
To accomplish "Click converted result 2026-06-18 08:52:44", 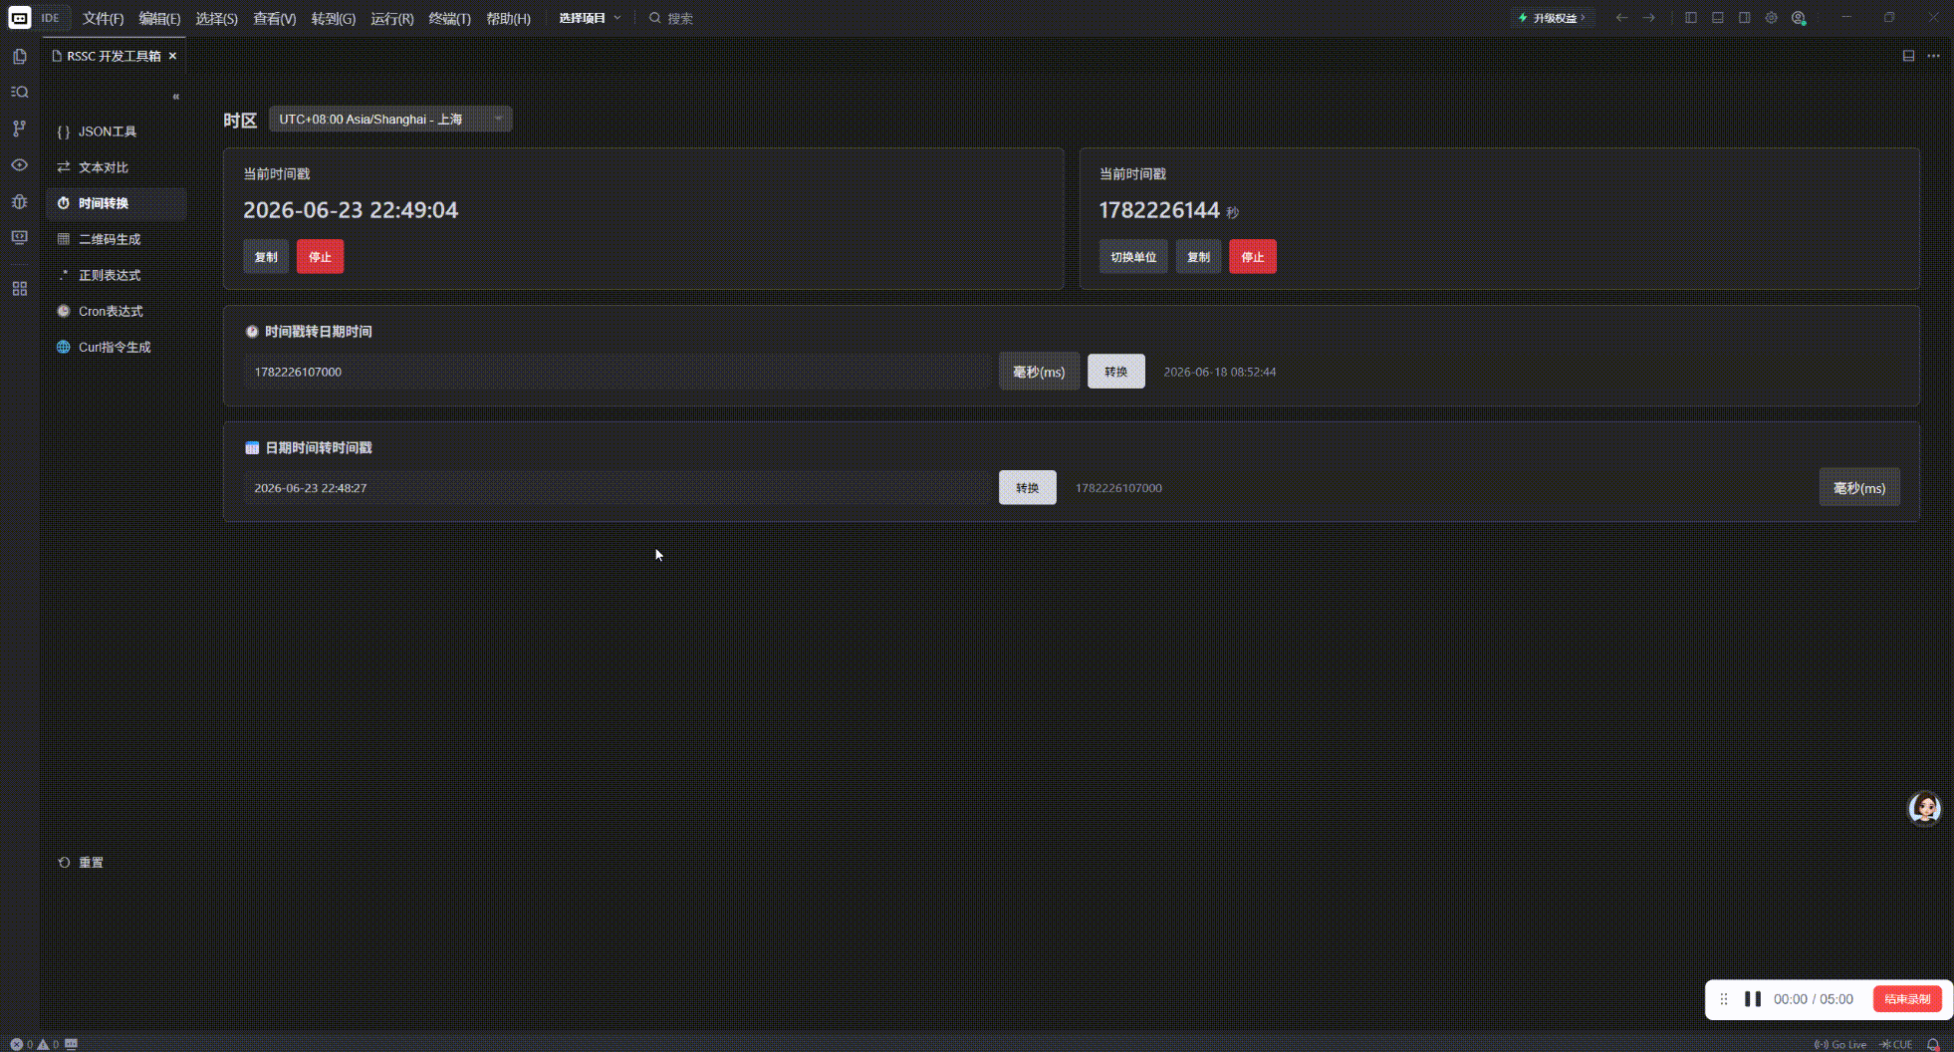I will click(x=1219, y=373).
